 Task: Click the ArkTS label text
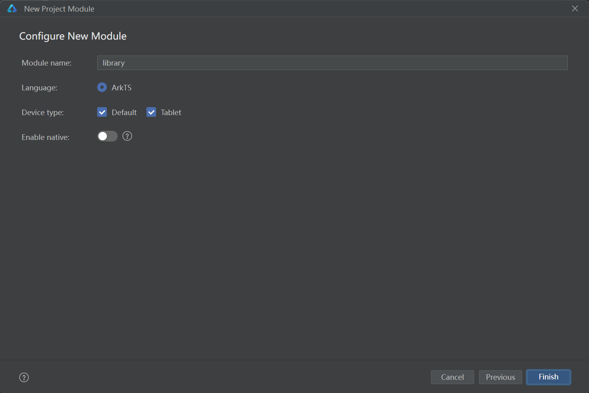(122, 88)
